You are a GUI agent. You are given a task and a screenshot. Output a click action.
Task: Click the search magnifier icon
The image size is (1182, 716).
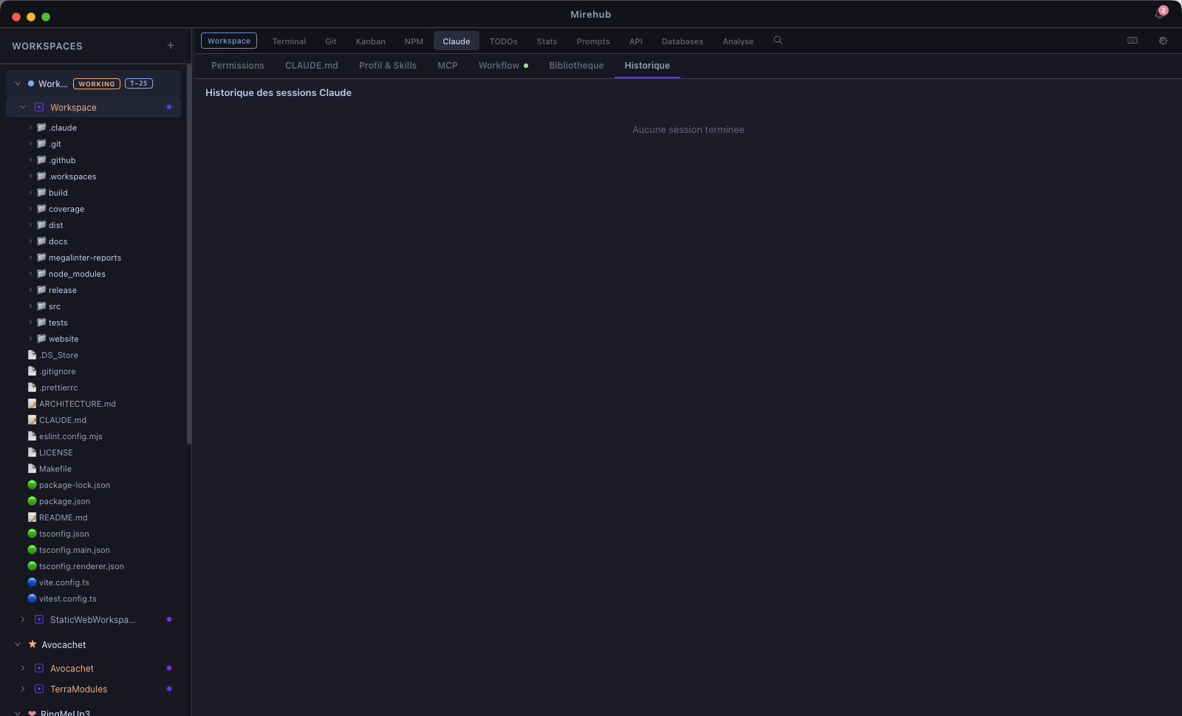point(778,41)
